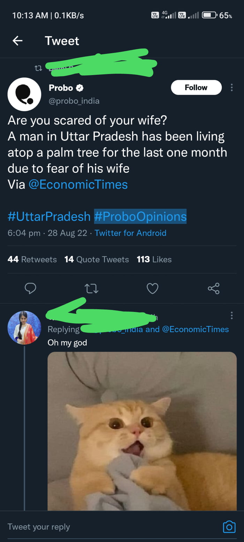Tap the reply speech bubble icon
The image size is (244, 542).
31,288
